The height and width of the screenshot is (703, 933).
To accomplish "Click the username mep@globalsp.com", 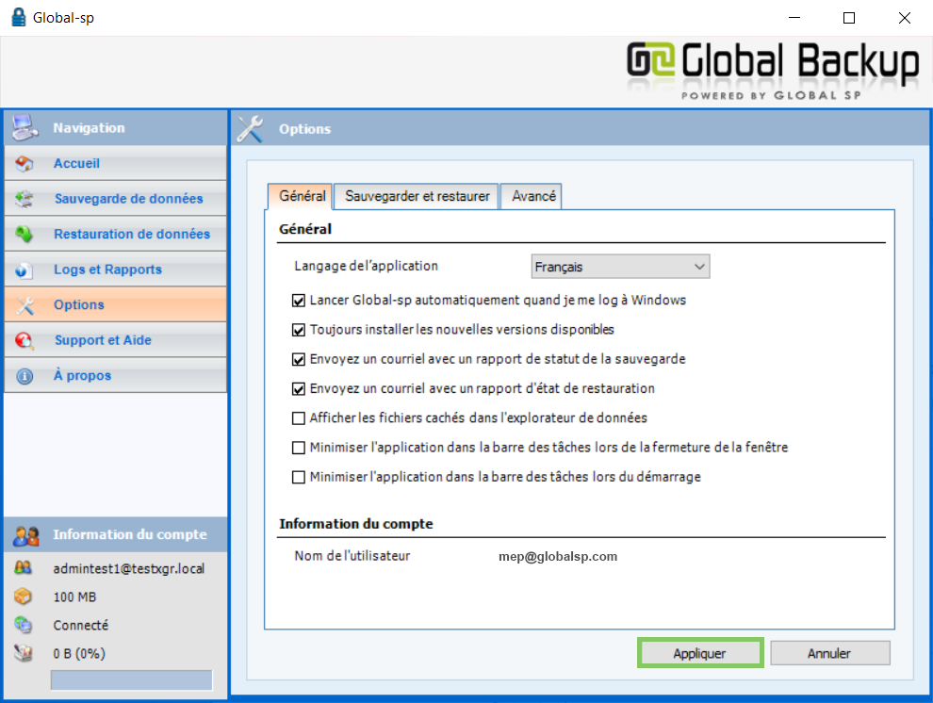I will click(558, 557).
